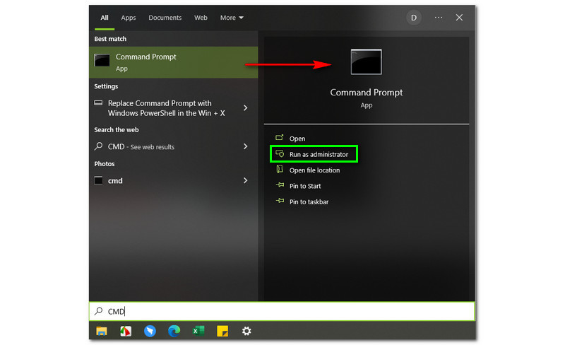Expand the cmd photo result chevron

click(x=245, y=180)
